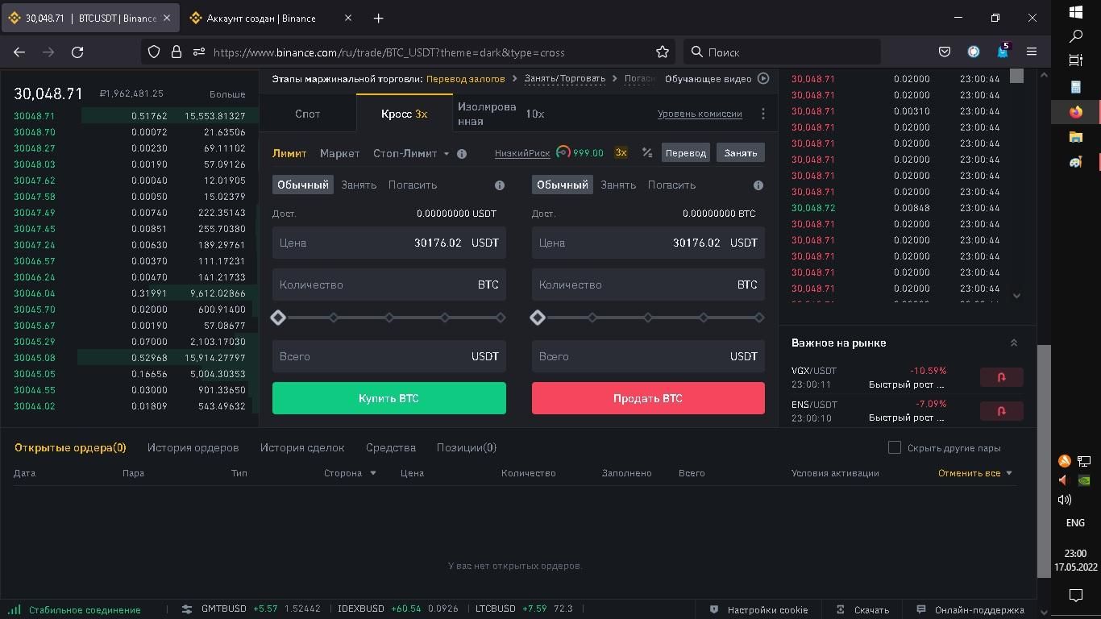Select Погасить mode in the sell form
This screenshot has width=1101, height=619.
tap(671, 185)
